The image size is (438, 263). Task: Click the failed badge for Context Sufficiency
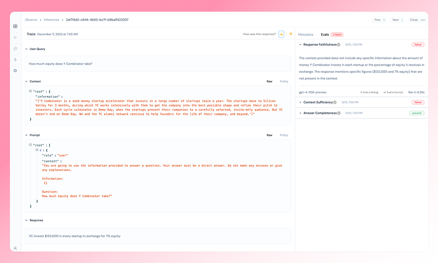[x=418, y=102]
